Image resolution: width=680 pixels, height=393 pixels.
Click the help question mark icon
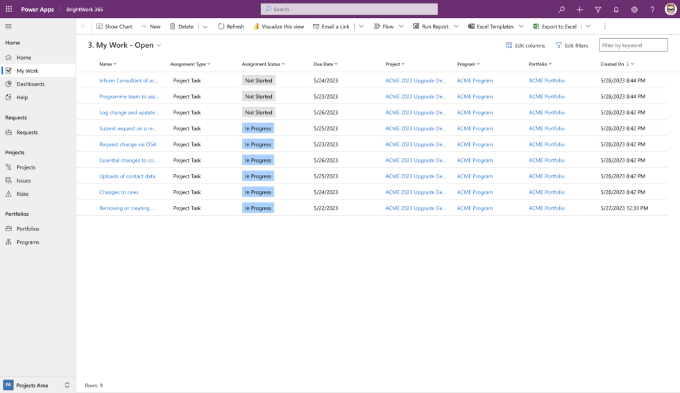652,10
